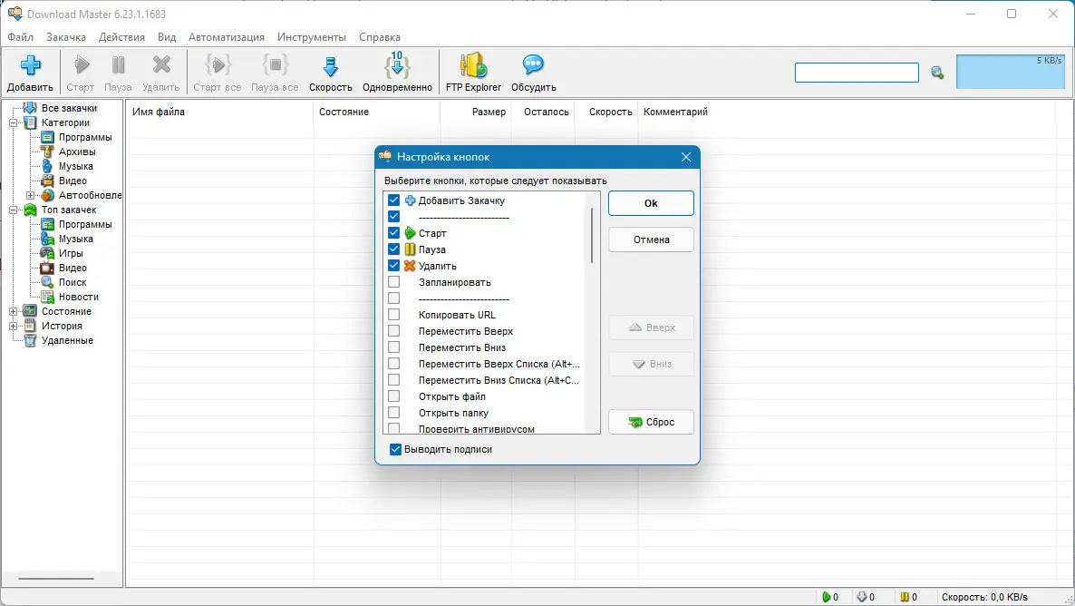This screenshot has width=1075, height=606.
Task: Click the Вверх move up button
Action: 651,327
